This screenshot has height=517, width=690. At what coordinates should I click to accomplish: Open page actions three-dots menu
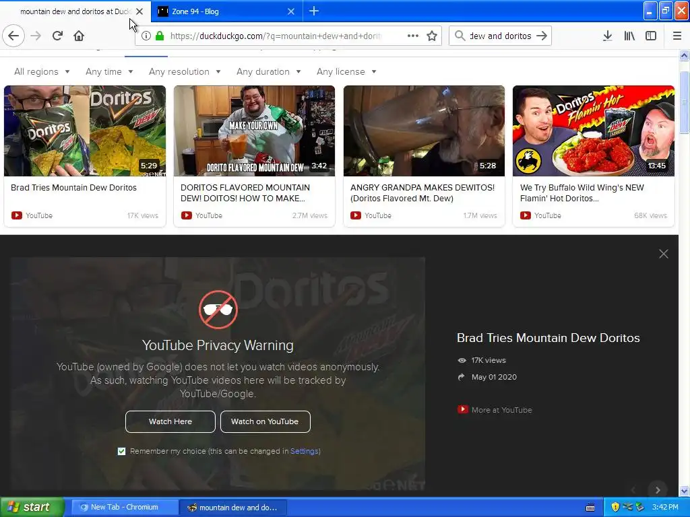coord(413,36)
